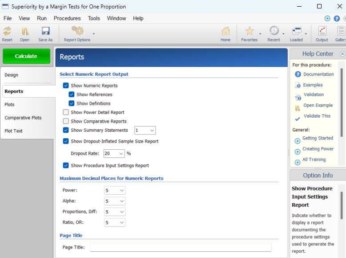346x258 pixels.
Task: Open the Recent clock icon
Action: click(274, 31)
